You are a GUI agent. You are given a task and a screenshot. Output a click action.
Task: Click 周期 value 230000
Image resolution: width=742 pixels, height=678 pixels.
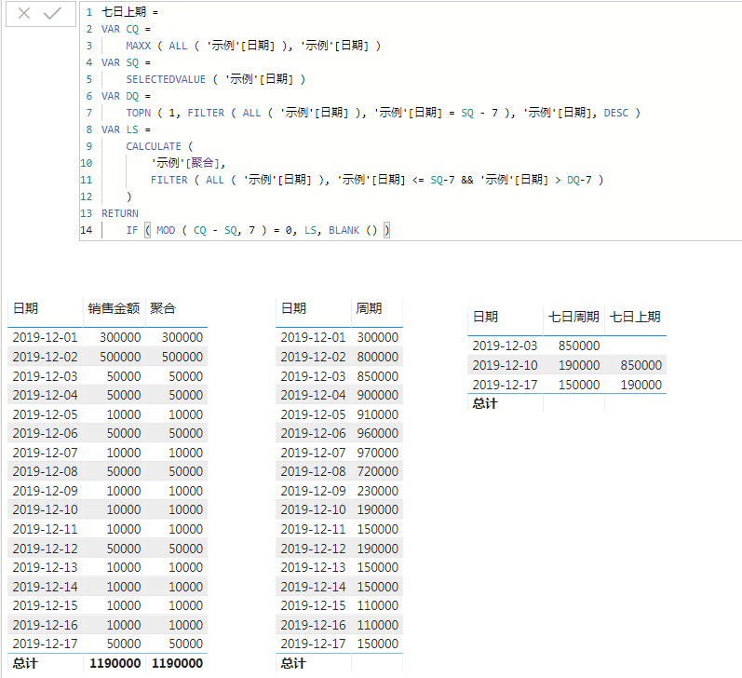point(378,491)
